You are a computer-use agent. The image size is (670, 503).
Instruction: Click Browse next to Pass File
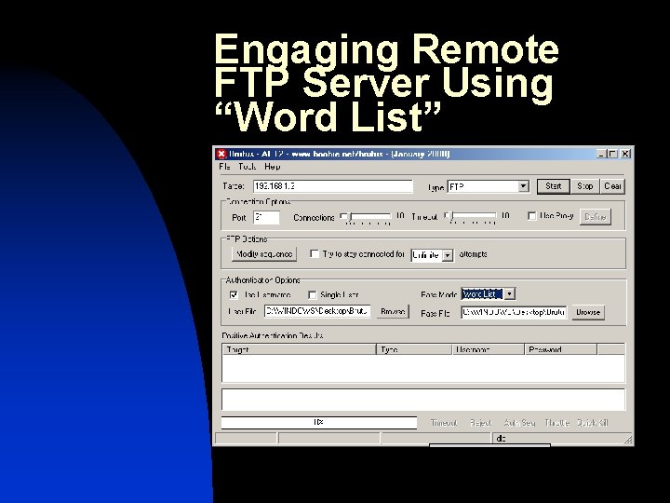[x=588, y=312]
